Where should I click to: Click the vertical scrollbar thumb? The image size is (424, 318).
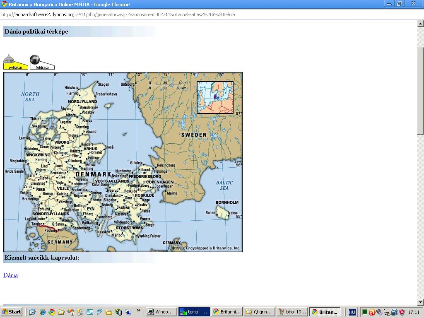[x=421, y=91]
